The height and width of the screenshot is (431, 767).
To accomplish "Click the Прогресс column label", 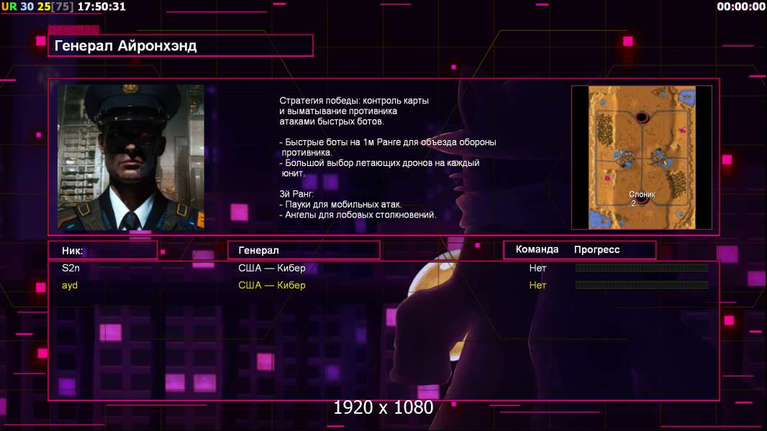I will 596,249.
